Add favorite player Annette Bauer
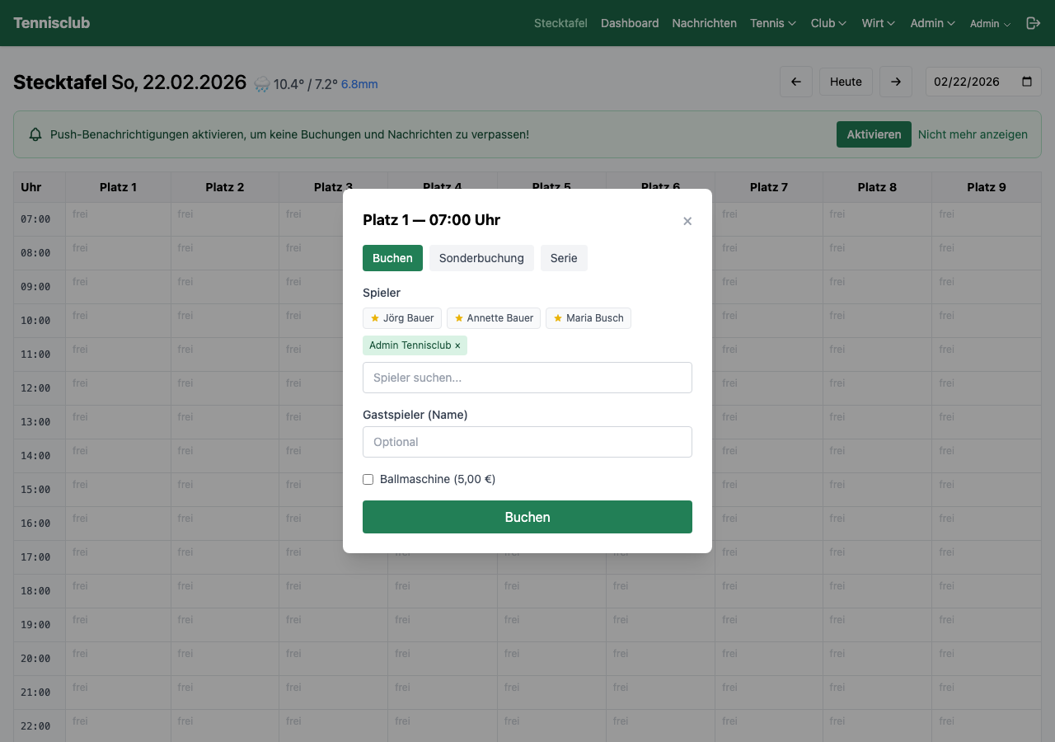Image resolution: width=1055 pixels, height=742 pixels. pos(493,318)
